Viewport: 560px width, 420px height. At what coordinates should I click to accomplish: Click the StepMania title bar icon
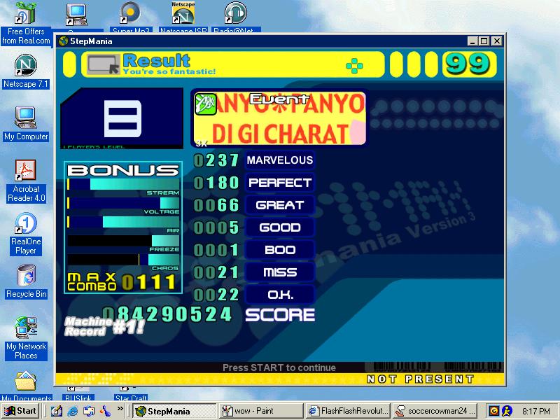[x=64, y=41]
